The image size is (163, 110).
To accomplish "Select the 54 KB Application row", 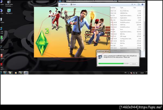I will pyautogui.click(x=126, y=18).
